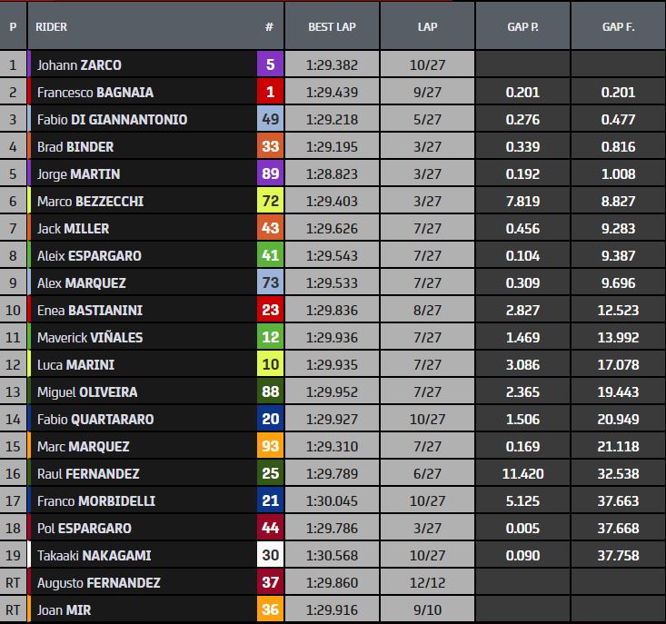Open Fabio Quartararo's rider entry
This screenshot has width=666, height=624.
pos(95,419)
